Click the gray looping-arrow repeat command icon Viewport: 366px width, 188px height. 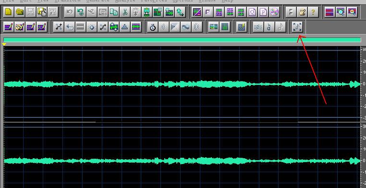(x=92, y=12)
